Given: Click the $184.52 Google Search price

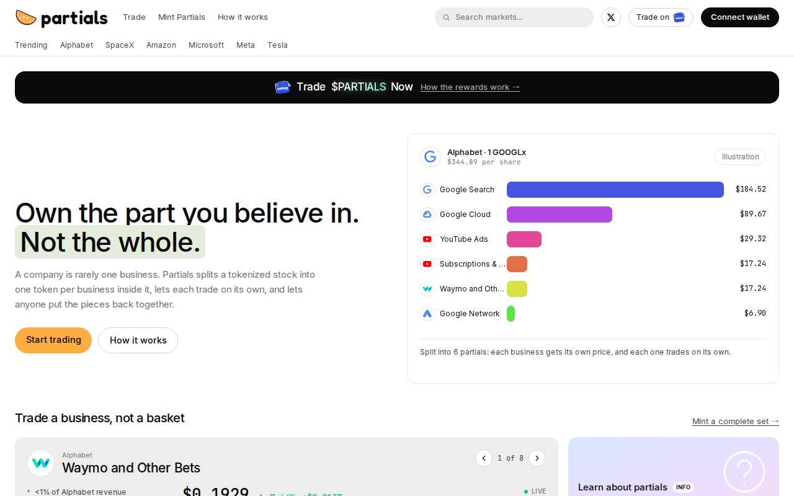Looking at the screenshot, I should tap(751, 190).
